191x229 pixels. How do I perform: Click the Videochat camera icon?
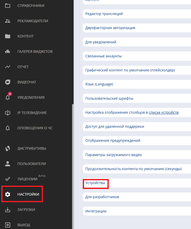click(8, 82)
